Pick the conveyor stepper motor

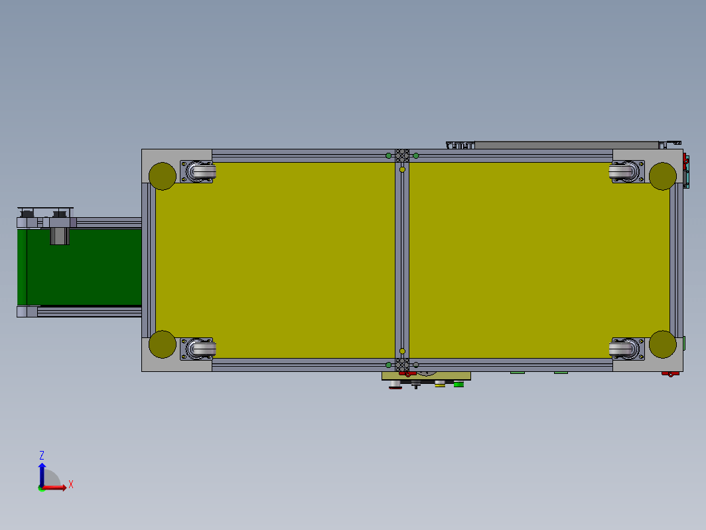tap(60, 236)
